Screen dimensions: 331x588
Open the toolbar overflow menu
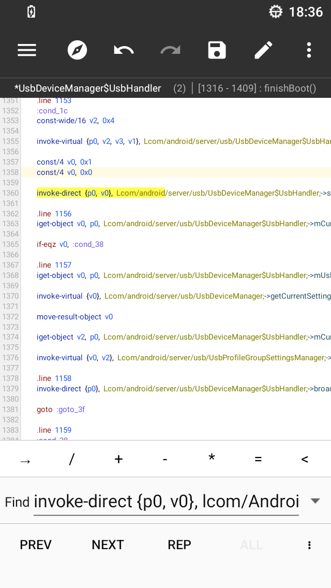309,50
